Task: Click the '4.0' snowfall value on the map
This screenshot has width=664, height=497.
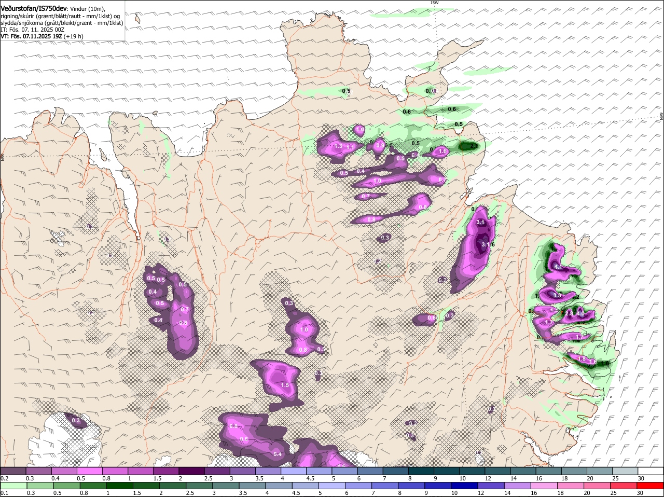Action: click(x=580, y=313)
